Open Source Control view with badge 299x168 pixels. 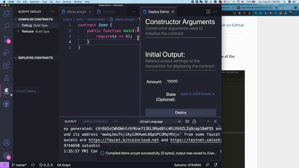point(7,39)
